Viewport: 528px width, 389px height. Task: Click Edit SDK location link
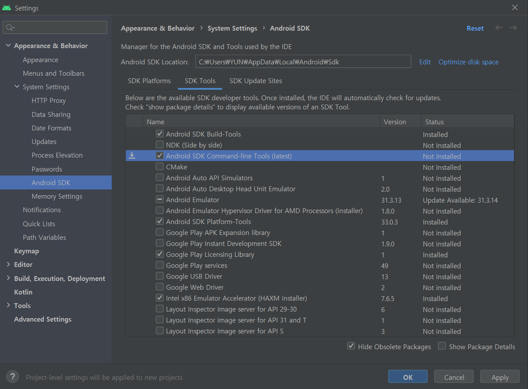click(x=425, y=62)
